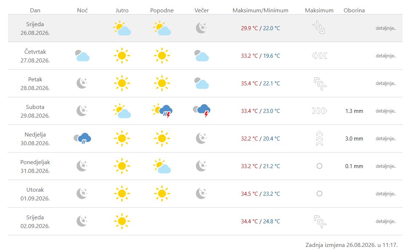Click the upward wind arrows for Nedjelja
This screenshot has height=252, width=411.
coord(319,138)
